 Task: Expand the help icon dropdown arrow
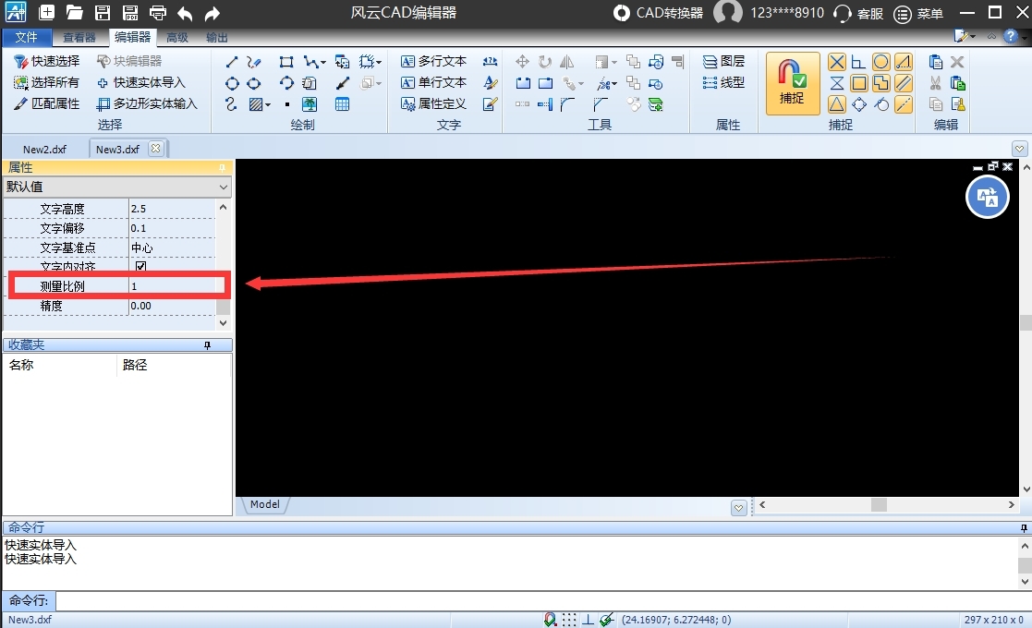point(1024,37)
